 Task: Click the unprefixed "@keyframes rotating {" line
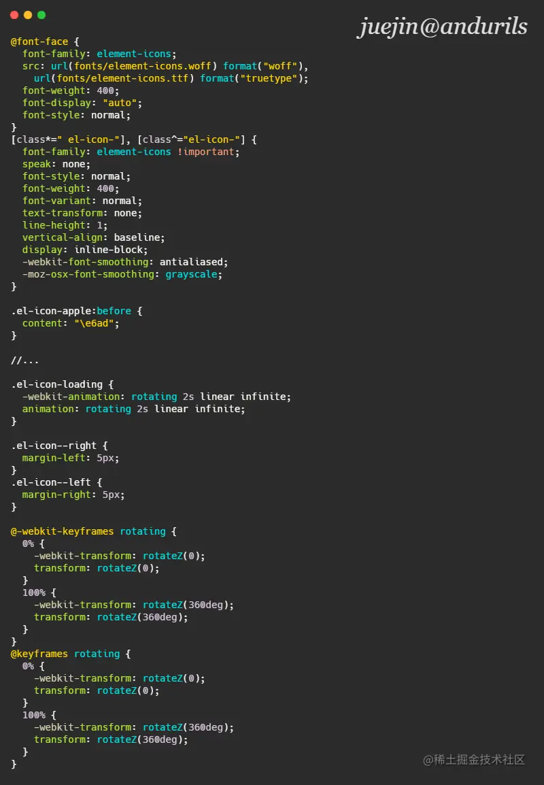pos(71,654)
